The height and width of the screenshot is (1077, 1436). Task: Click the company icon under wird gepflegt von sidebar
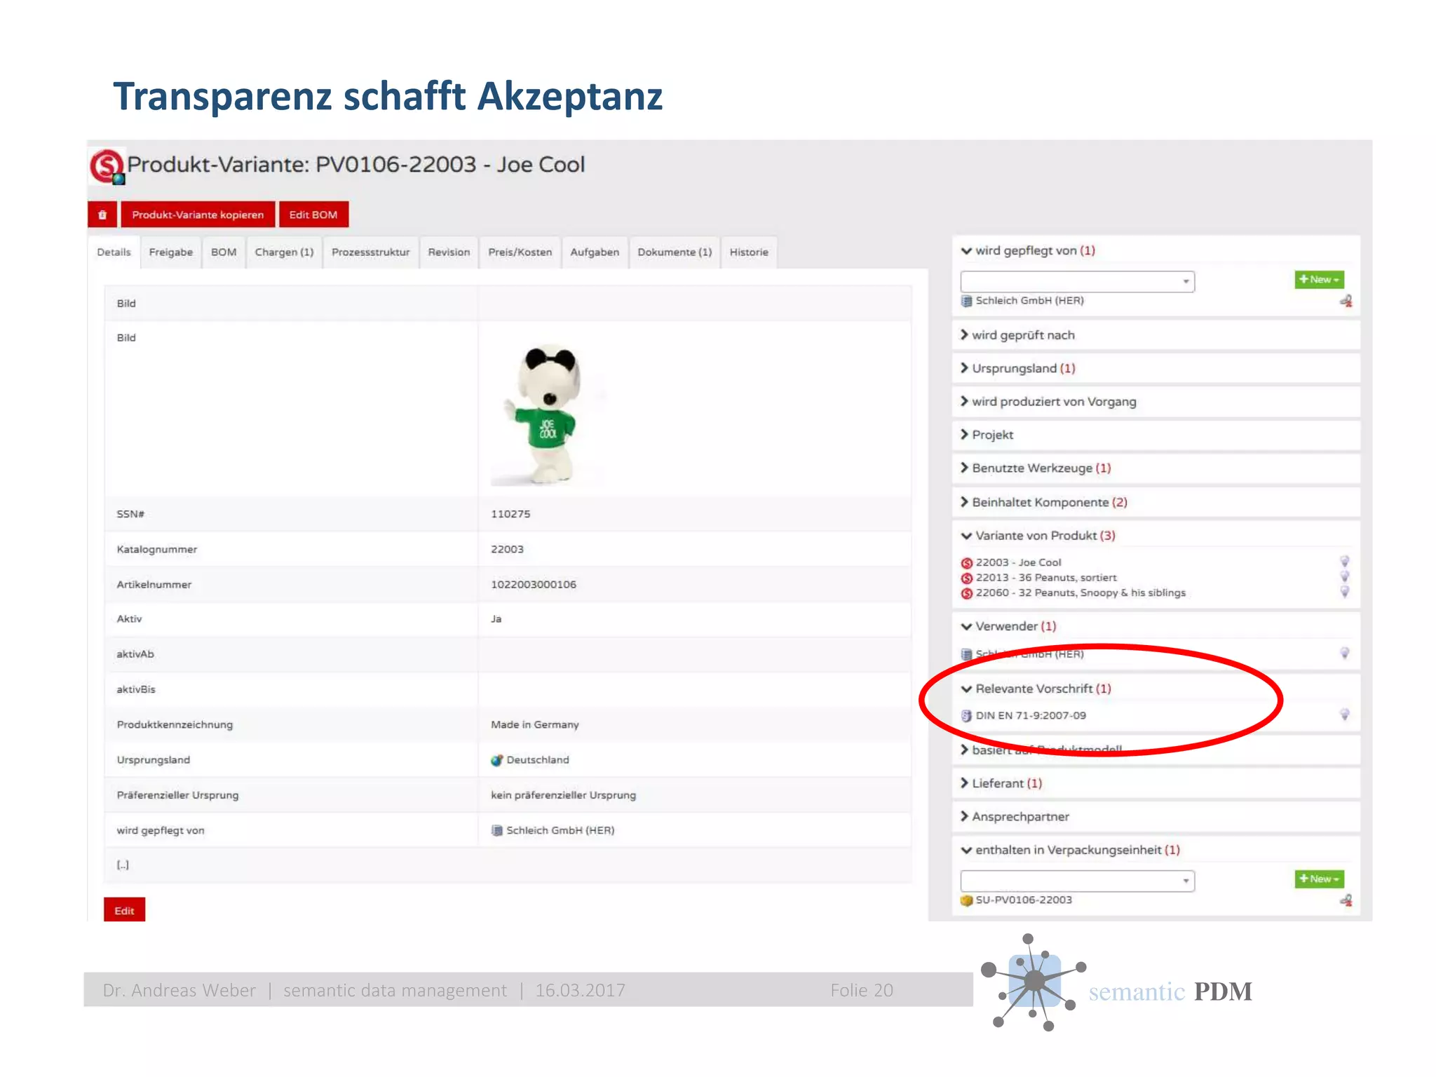click(966, 302)
